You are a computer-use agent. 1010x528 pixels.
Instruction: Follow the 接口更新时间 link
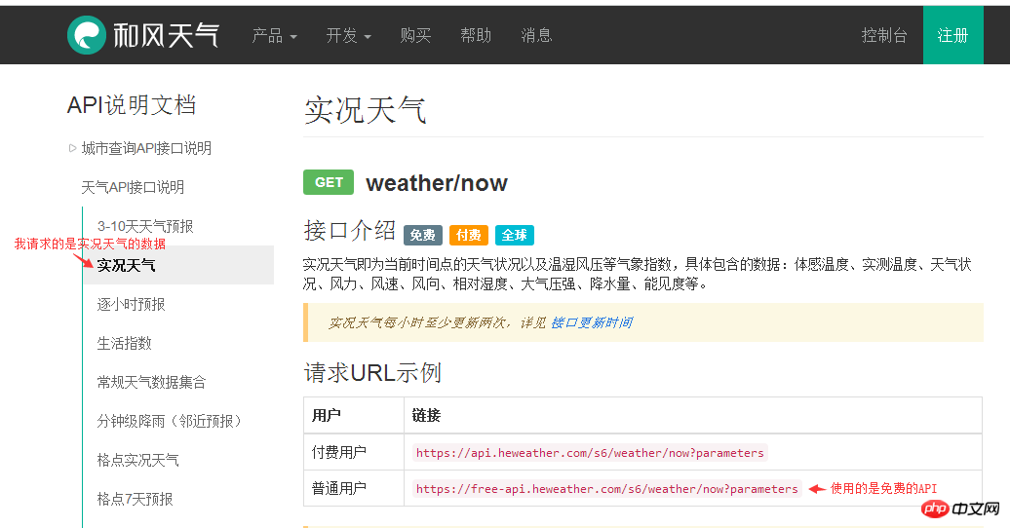coord(592,322)
